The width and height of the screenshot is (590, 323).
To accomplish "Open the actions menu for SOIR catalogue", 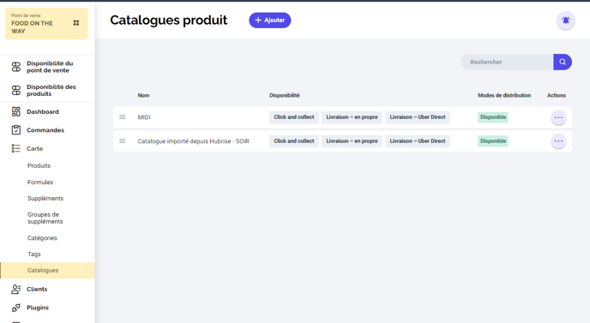I will click(558, 141).
